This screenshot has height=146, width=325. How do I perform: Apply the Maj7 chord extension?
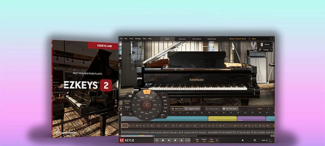coord(165,100)
